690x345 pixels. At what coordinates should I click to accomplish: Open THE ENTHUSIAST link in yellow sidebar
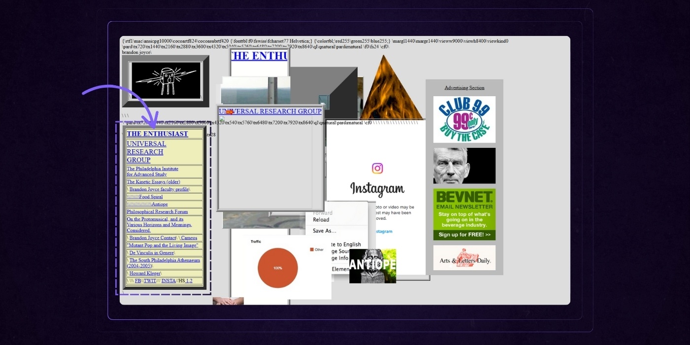(157, 134)
